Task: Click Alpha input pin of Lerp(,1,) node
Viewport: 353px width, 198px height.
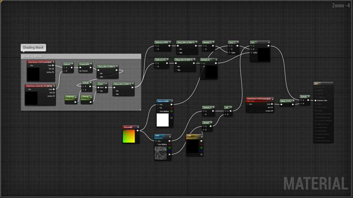Action: [230, 53]
